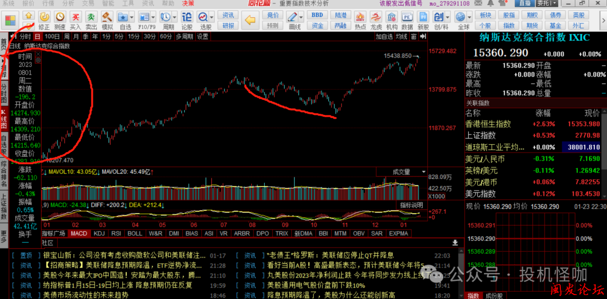Image resolution: width=607 pixels, height=299 pixels.
Task: Open the 热点 hot topics icon
Action: (360, 20)
